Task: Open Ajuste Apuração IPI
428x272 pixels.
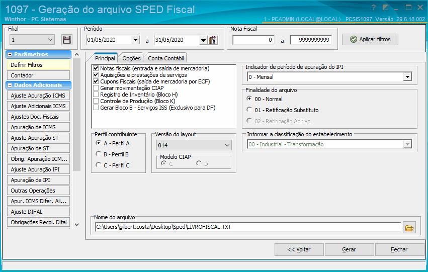Action: click(38, 169)
